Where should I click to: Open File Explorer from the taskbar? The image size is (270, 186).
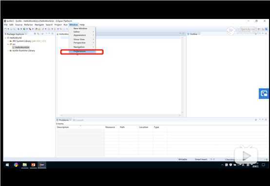click(25, 165)
